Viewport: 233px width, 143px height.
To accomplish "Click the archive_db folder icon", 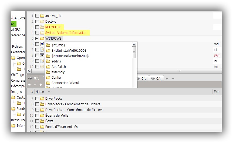I will 42,16.
